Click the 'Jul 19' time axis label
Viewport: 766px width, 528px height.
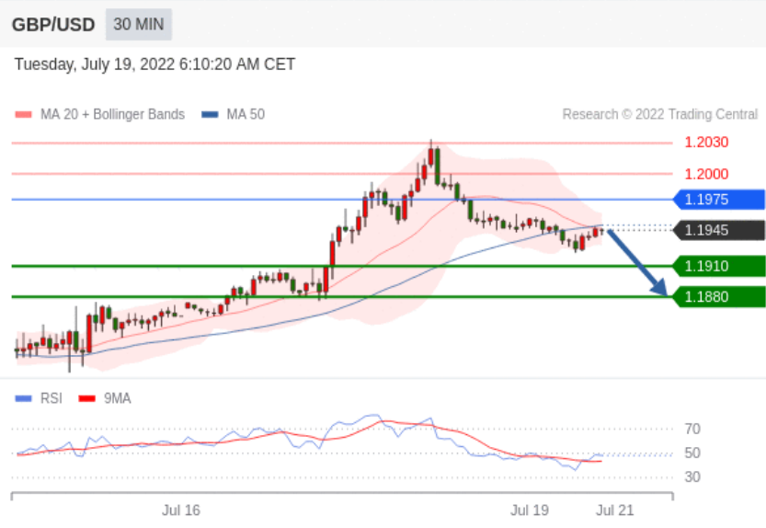coord(530,511)
